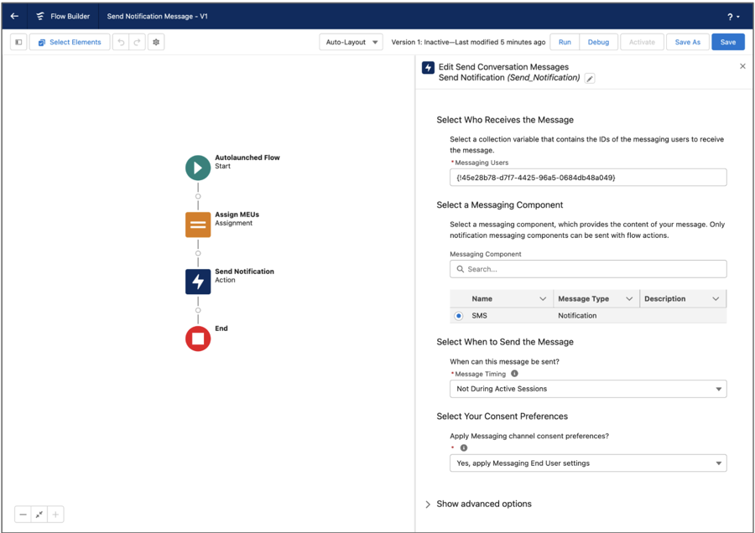Open flow settings gear icon
This screenshot has width=755, height=533.
click(x=156, y=43)
